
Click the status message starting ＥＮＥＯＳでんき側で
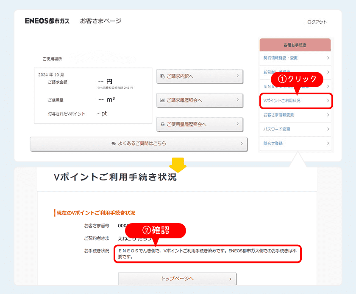point(207,254)
